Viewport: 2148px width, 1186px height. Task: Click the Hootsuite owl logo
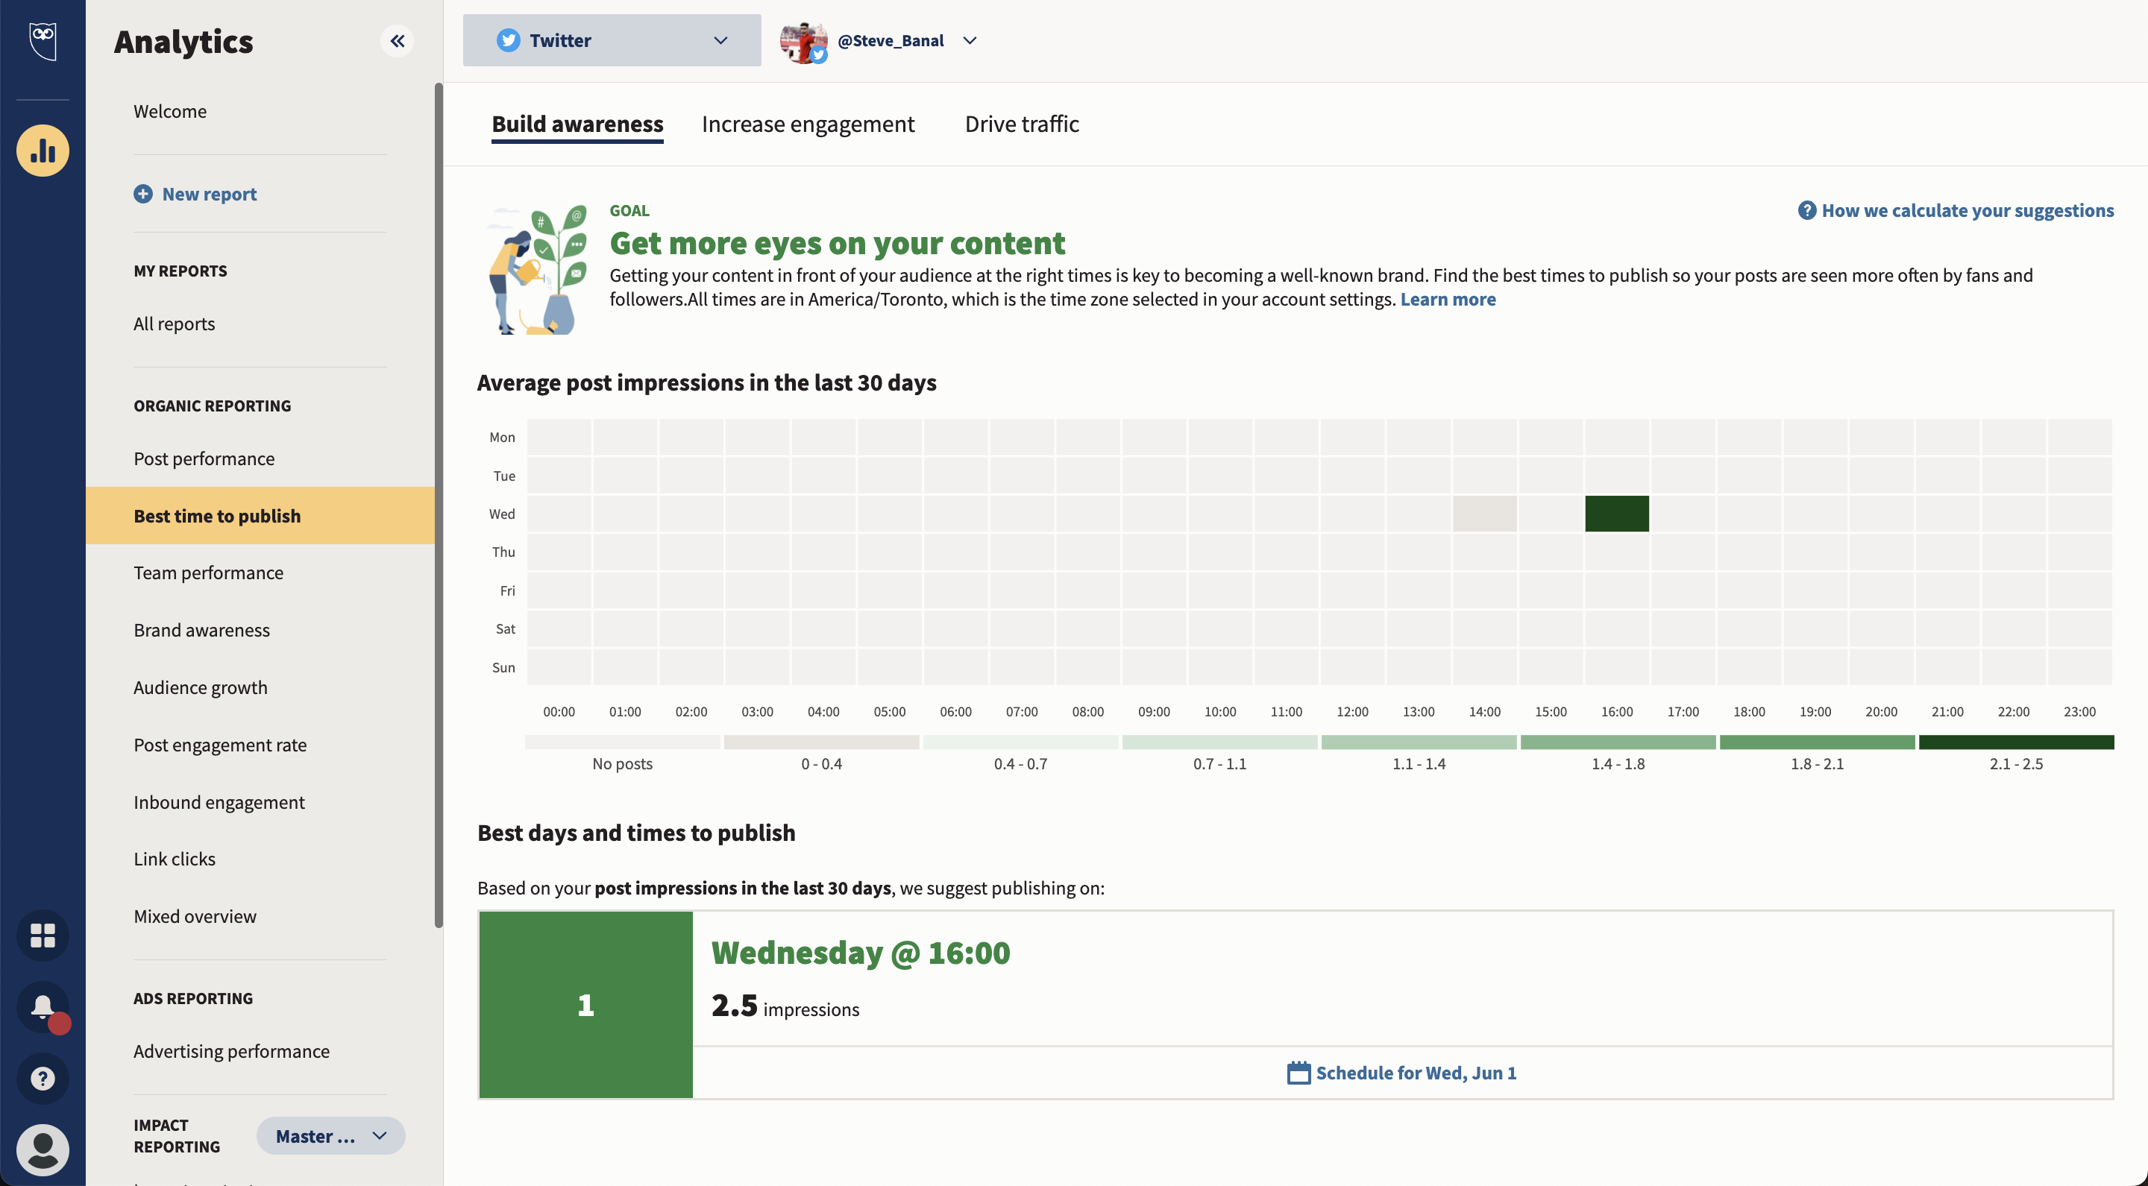pyautogui.click(x=43, y=40)
